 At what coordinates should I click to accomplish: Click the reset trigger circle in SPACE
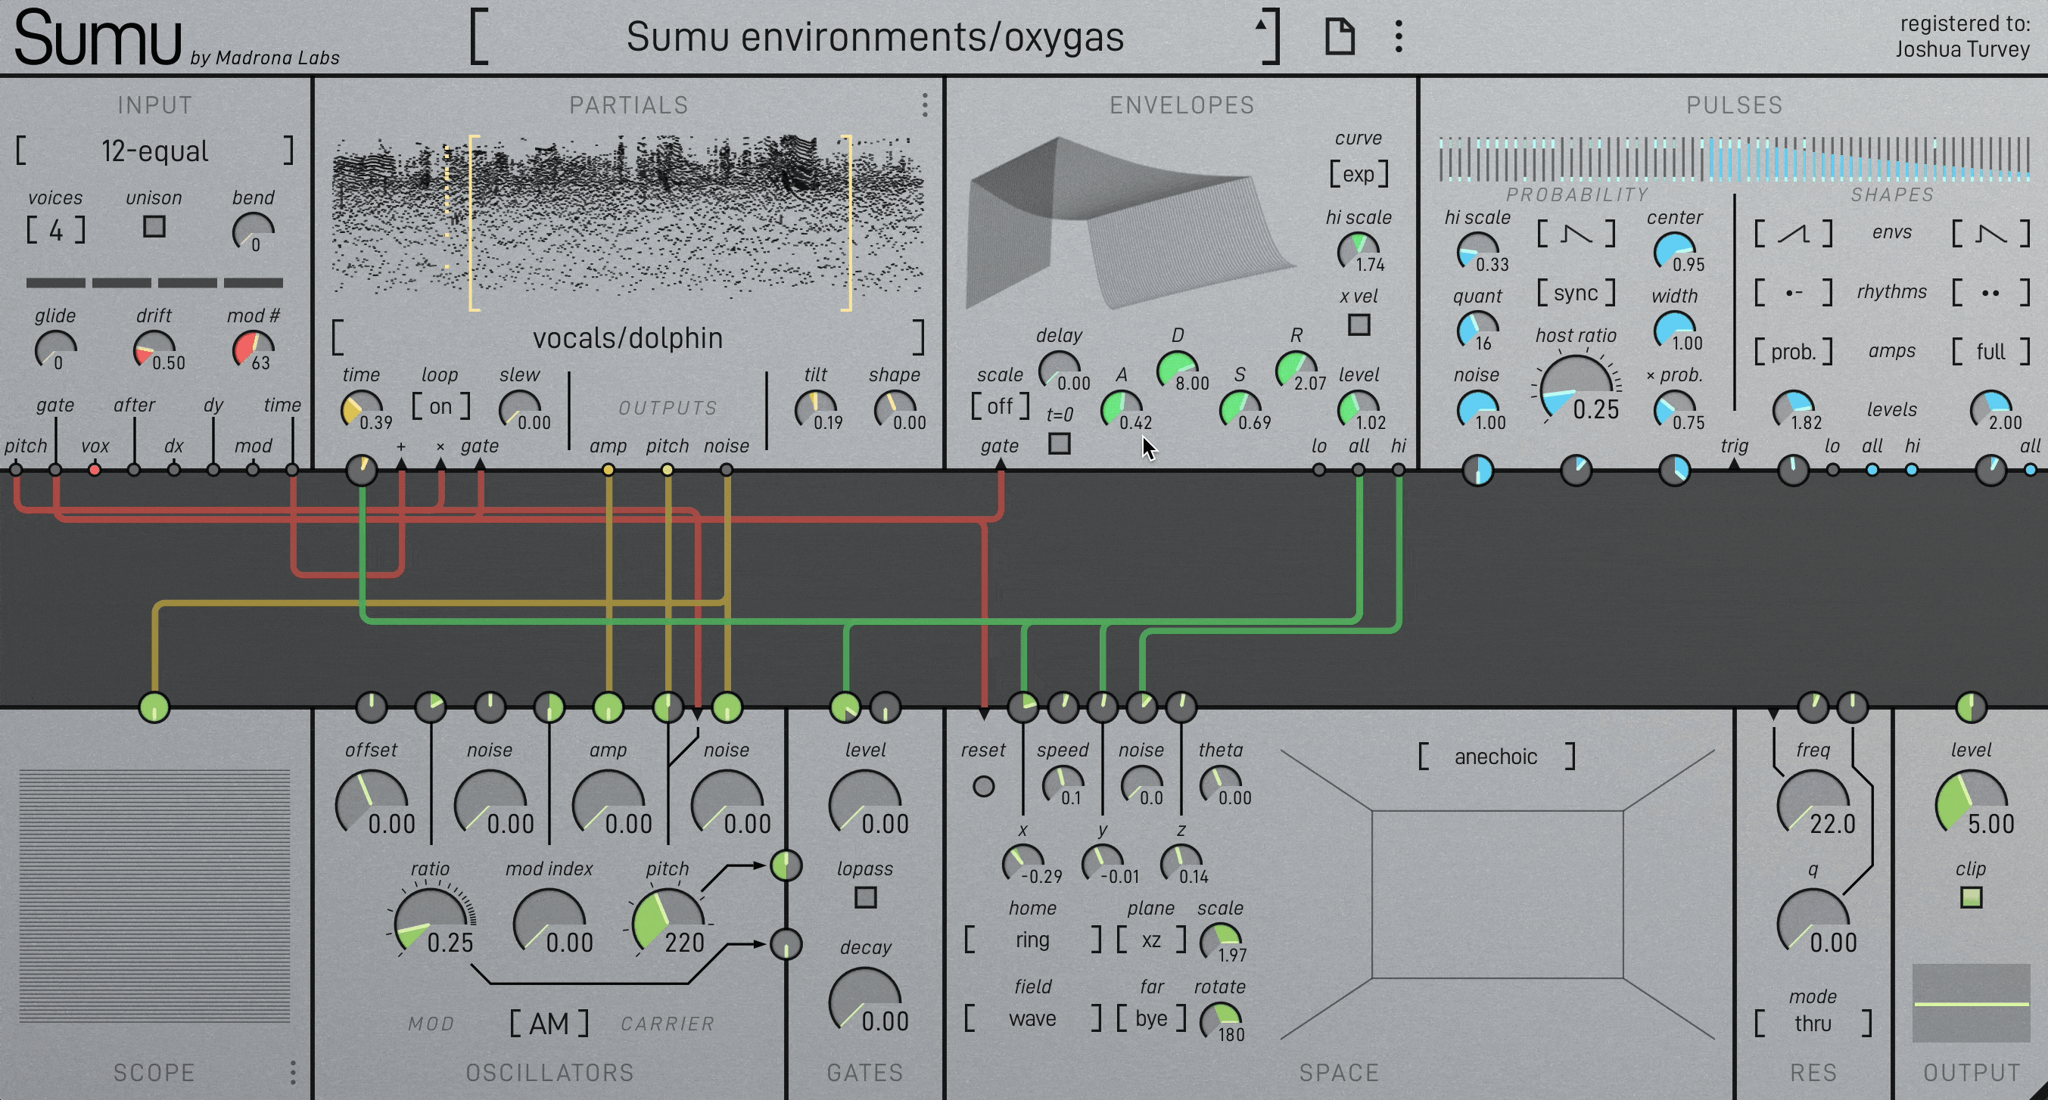pyautogui.click(x=983, y=786)
